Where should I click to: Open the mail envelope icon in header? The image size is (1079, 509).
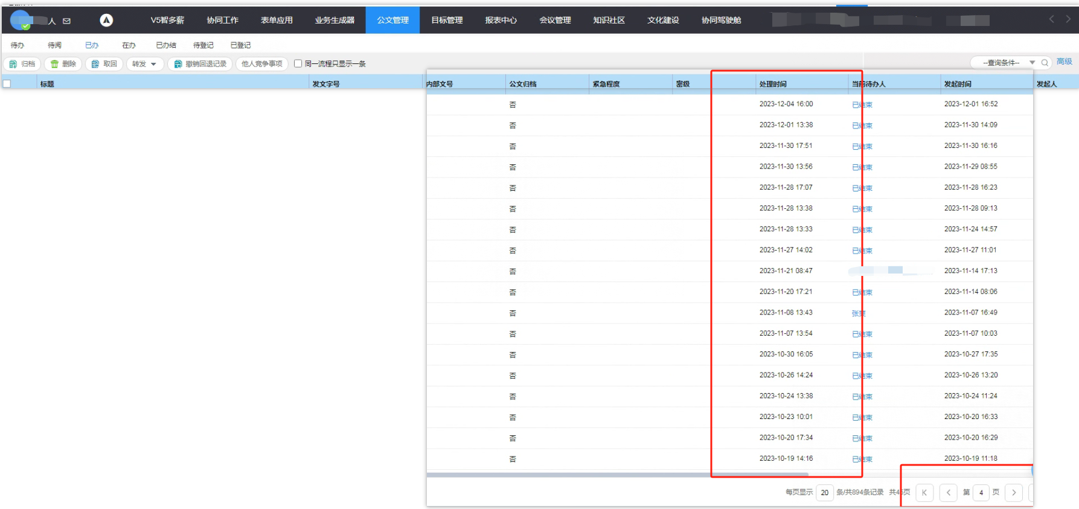click(67, 21)
